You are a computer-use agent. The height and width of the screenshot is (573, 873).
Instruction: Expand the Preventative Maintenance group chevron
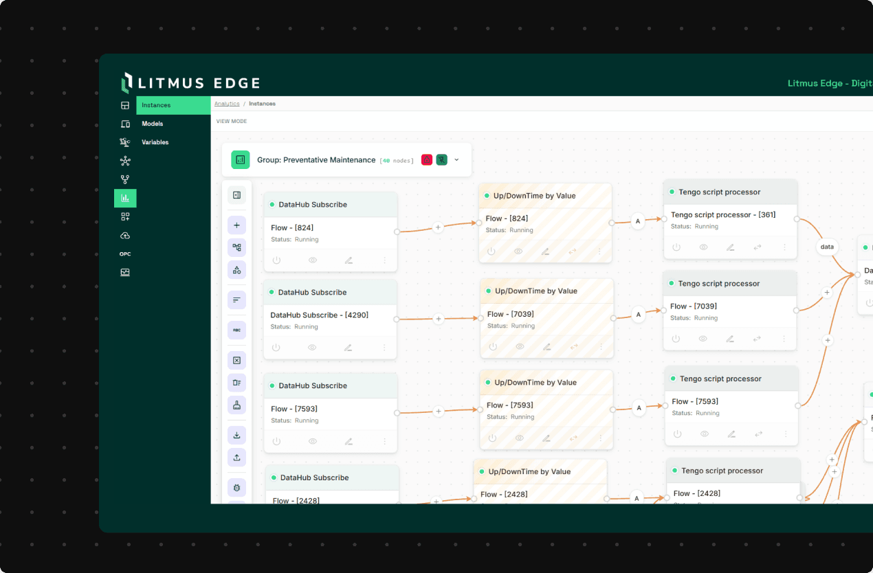[456, 160]
